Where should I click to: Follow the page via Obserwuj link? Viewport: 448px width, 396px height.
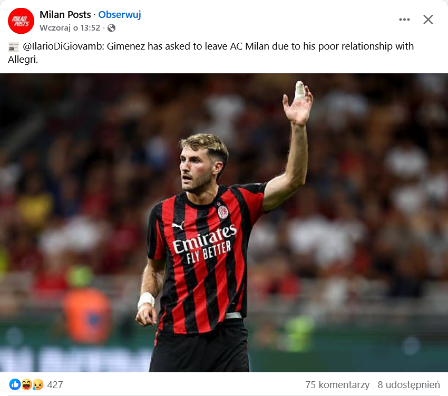tap(120, 15)
